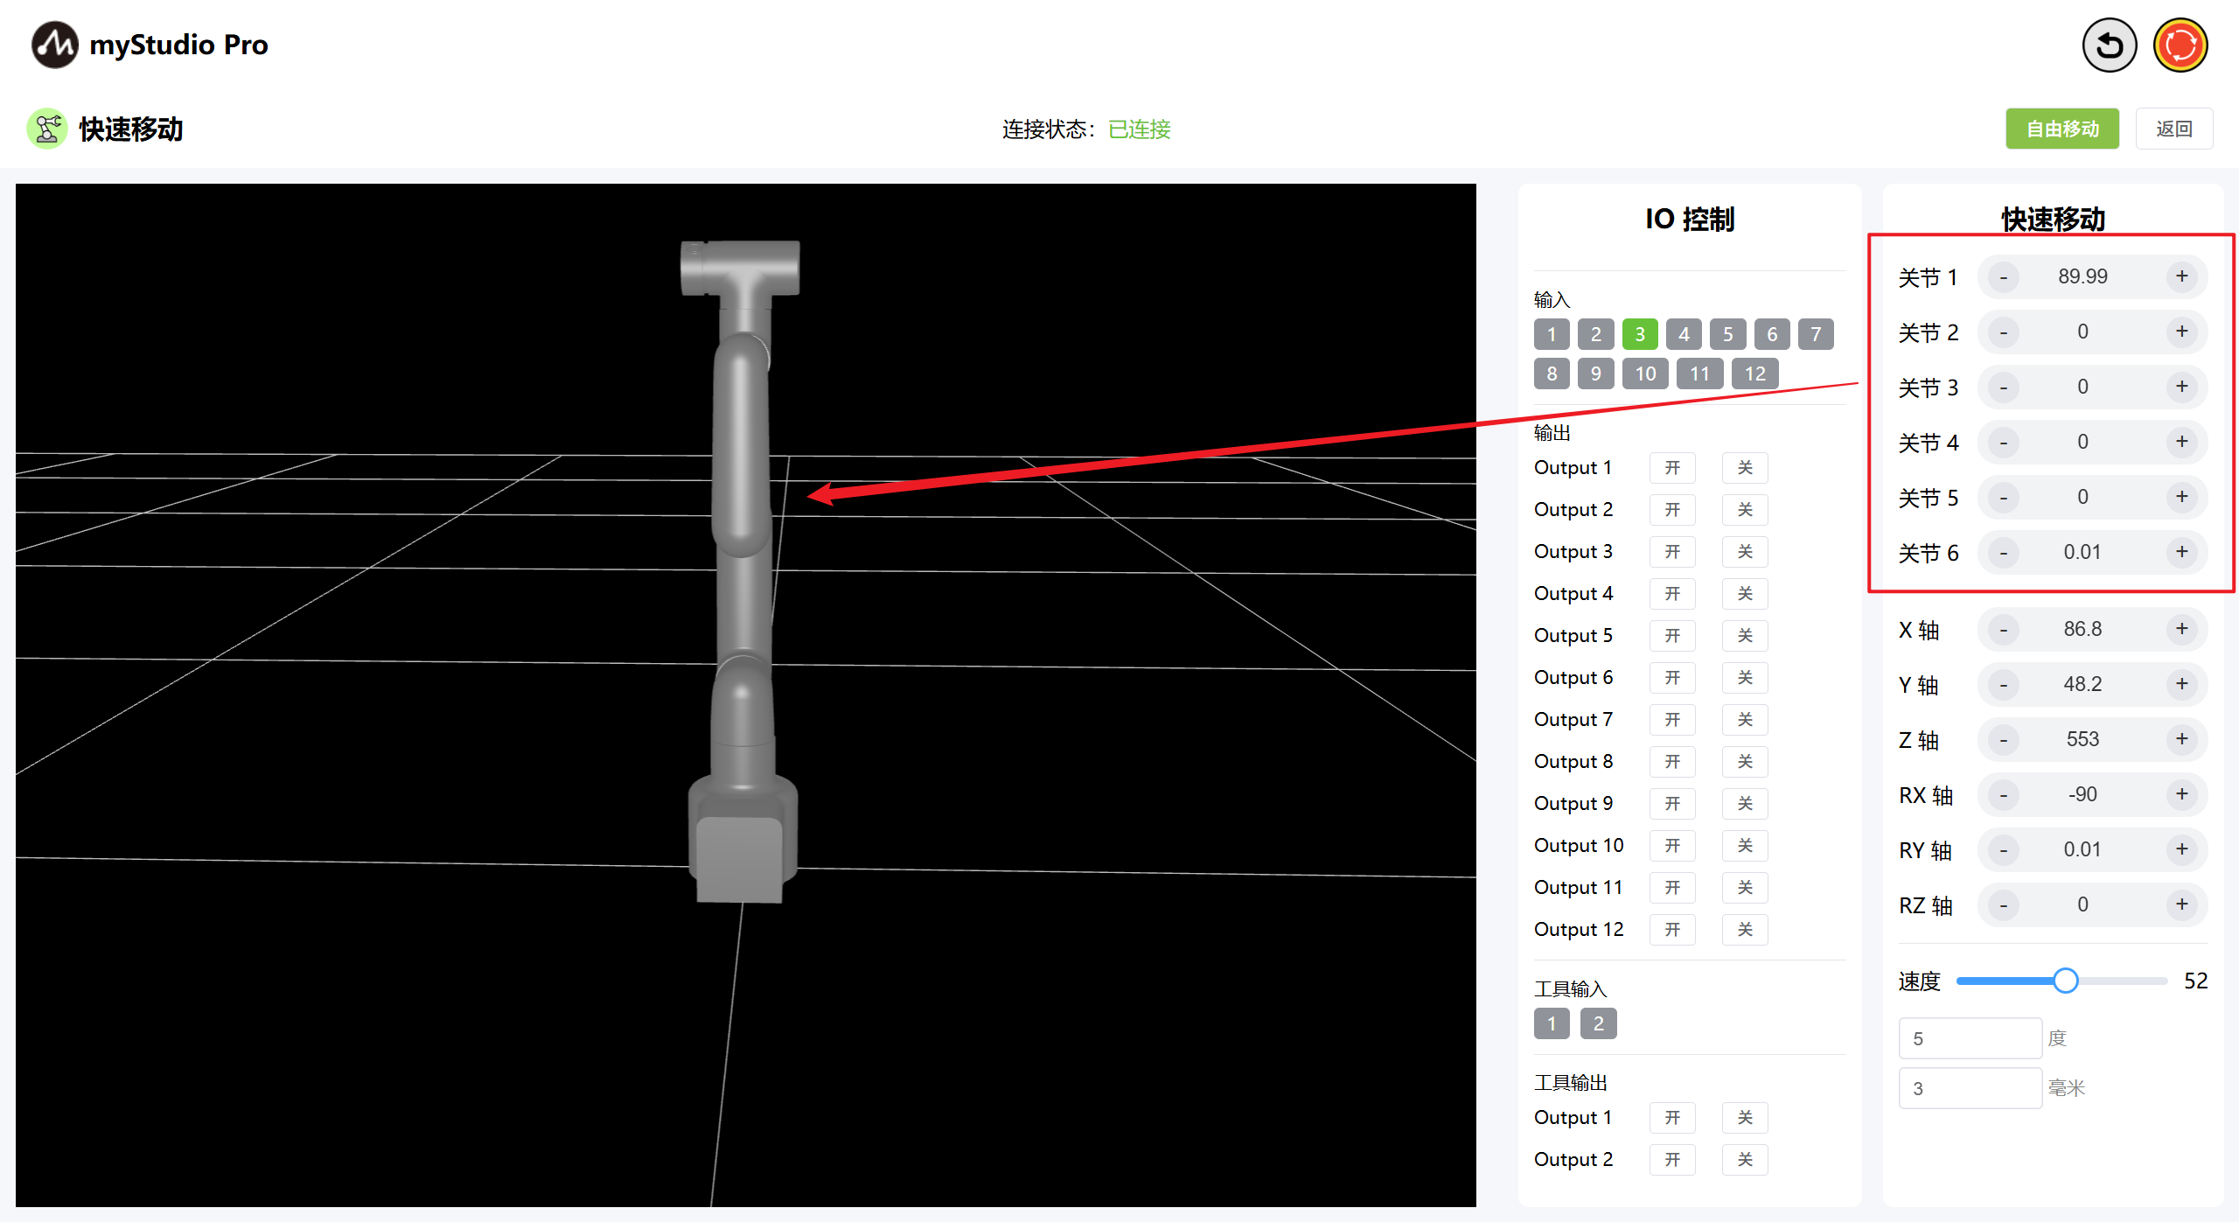Viewport: 2239px width, 1222px height.
Task: Adjust the 速度 speed slider handle
Action: coord(2065,981)
